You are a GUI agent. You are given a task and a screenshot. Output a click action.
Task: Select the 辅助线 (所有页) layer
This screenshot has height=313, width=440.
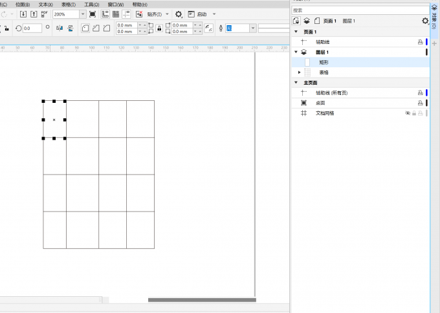(360, 93)
